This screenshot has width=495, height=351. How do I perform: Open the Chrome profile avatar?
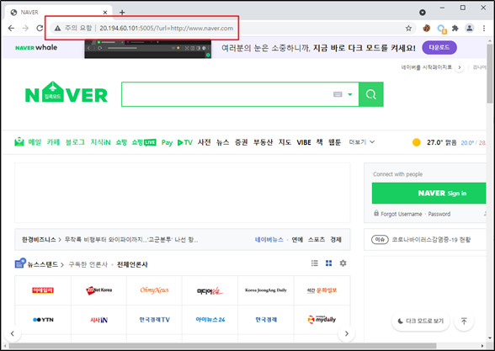pyautogui.click(x=470, y=29)
